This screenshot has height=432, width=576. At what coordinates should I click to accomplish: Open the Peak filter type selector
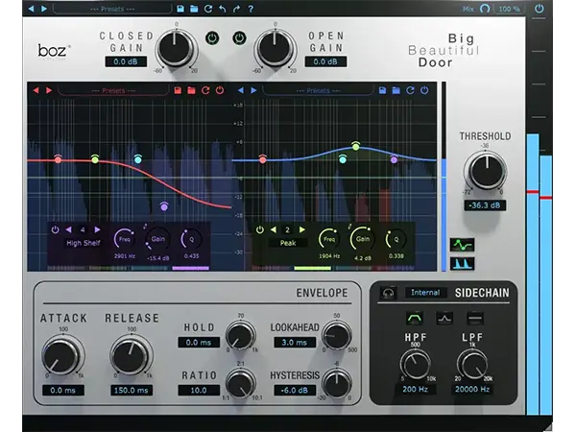click(288, 243)
